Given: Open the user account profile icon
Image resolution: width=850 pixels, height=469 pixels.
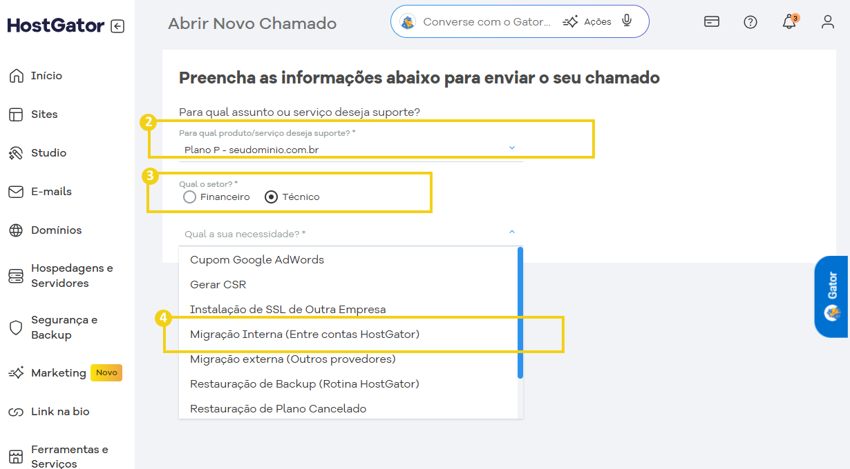Looking at the screenshot, I should [x=827, y=22].
